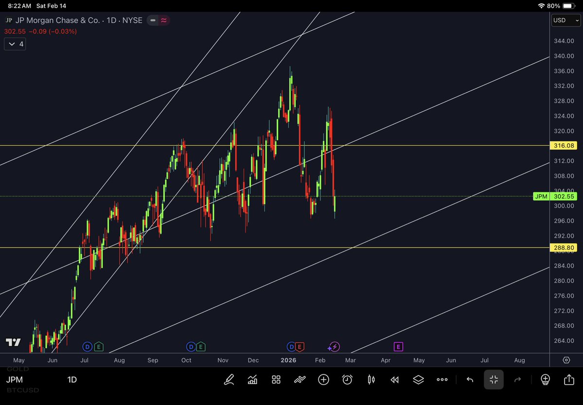
Task: Tap the battery 80% status indicator
Action: (562, 6)
